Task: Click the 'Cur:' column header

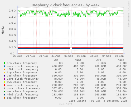Action: coord(57,60)
